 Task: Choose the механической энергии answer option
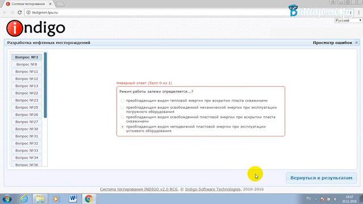tap(123, 108)
